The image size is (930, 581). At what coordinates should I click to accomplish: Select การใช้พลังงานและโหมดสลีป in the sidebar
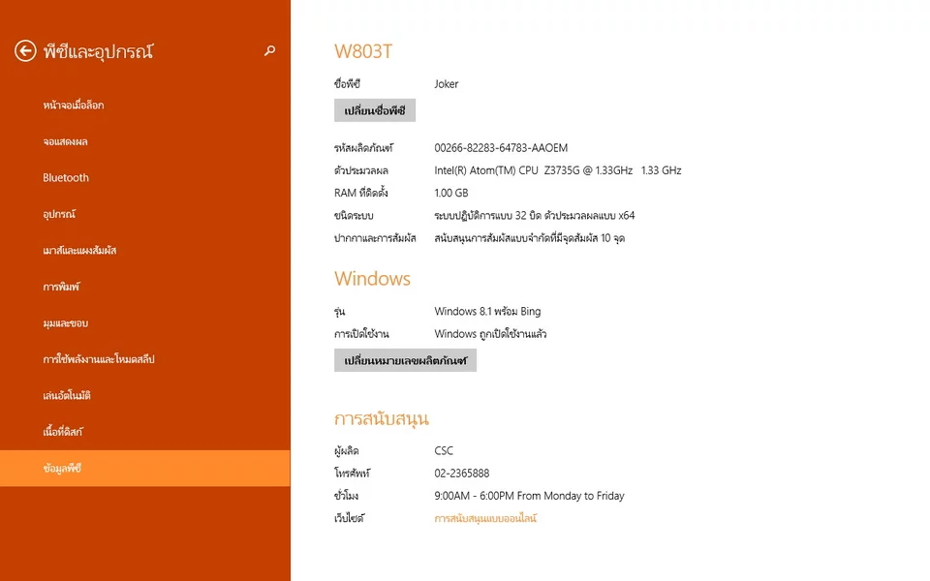point(99,359)
